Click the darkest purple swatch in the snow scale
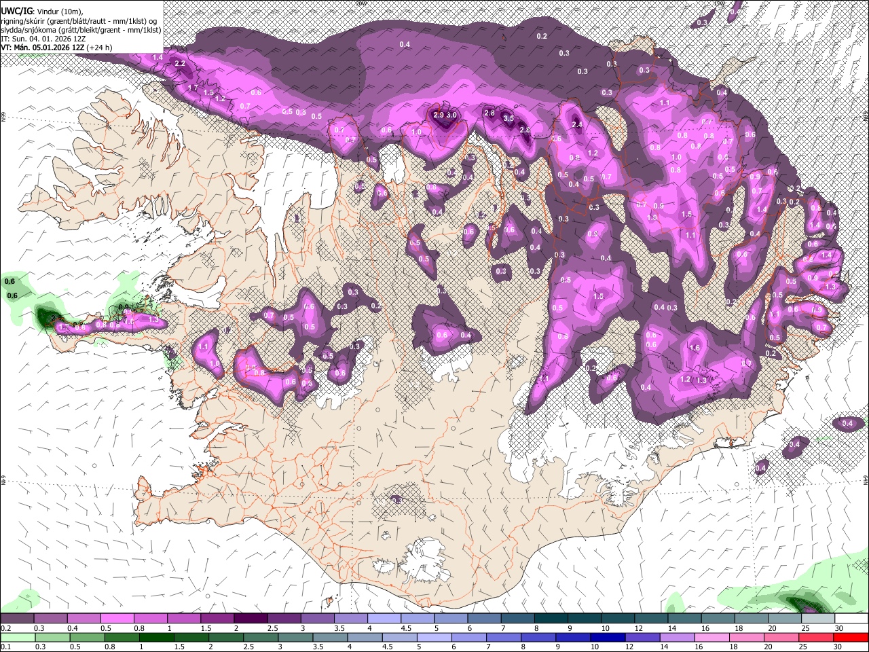 tap(250, 618)
